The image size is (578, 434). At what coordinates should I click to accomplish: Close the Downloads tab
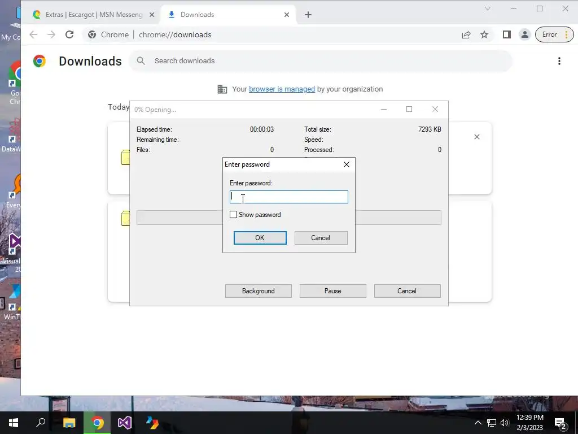coord(287,15)
